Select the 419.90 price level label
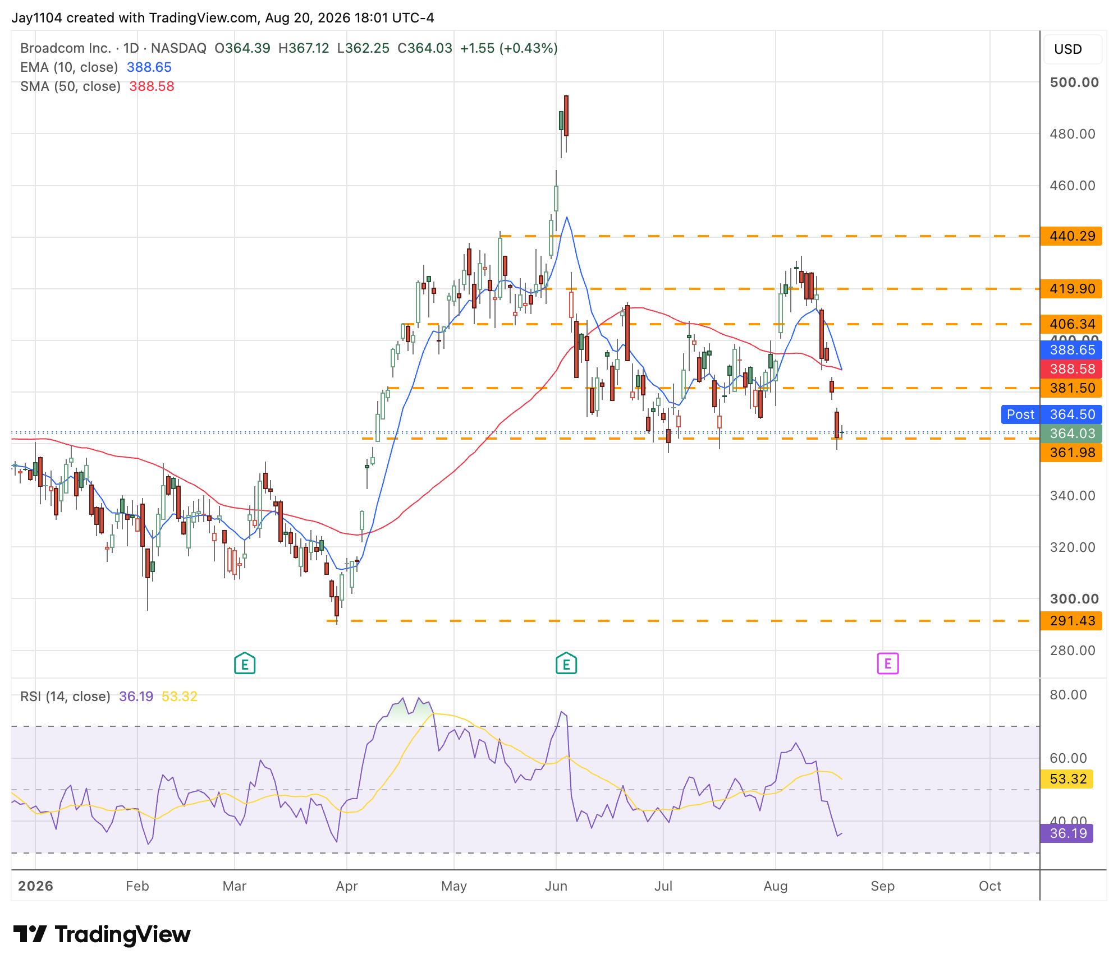1118x968 pixels. point(1071,289)
